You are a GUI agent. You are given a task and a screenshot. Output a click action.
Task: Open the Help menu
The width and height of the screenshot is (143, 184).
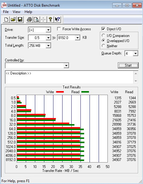click(x=28, y=12)
